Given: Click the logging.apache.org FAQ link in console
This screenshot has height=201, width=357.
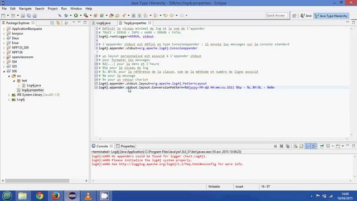Looking at the screenshot, I should click(167, 164).
